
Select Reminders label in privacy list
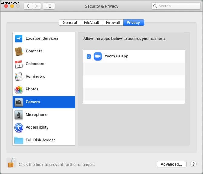pos(35,76)
